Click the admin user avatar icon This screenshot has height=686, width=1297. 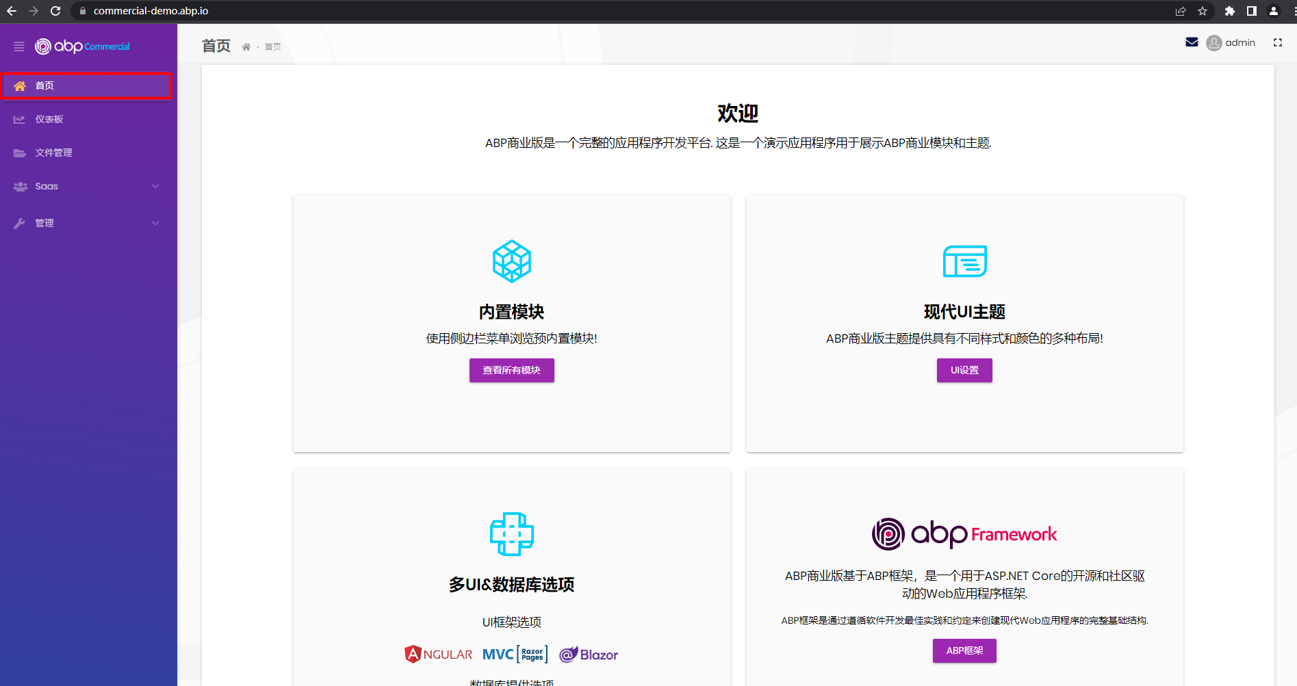click(x=1214, y=43)
